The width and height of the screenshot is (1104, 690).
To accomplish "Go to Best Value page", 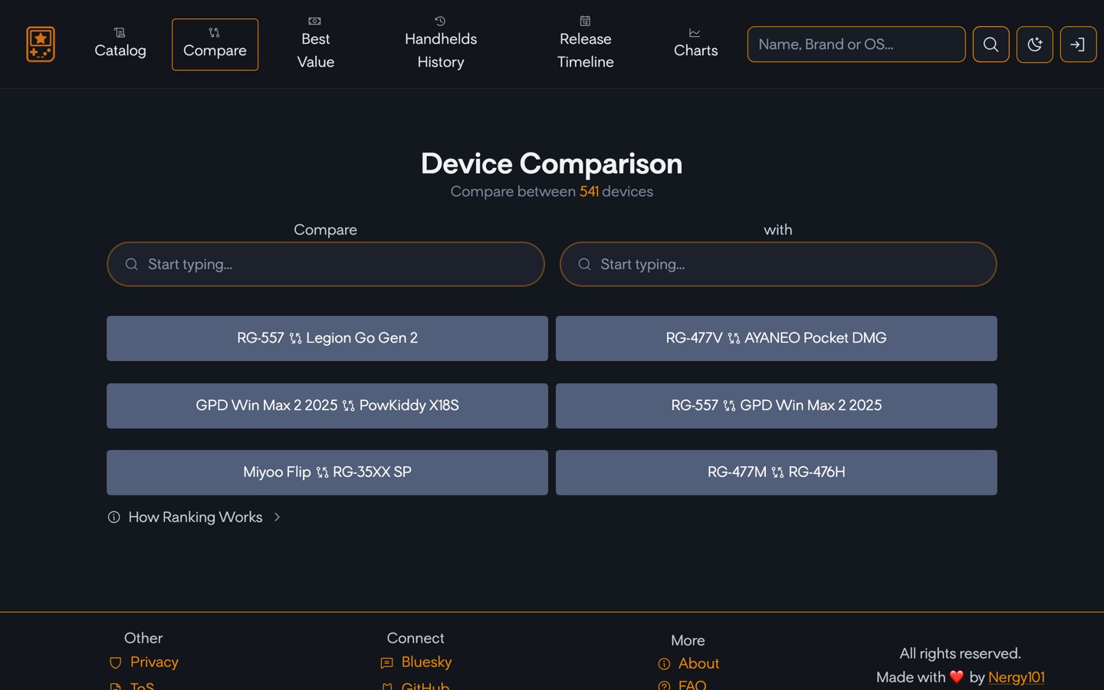I will tap(316, 44).
